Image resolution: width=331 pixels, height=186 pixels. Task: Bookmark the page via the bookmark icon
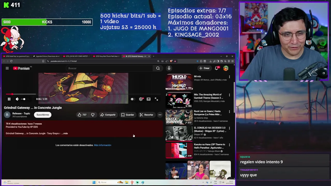click(43, 61)
